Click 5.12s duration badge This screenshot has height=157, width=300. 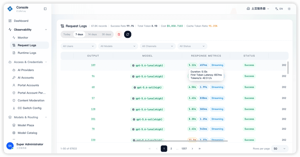192,65
